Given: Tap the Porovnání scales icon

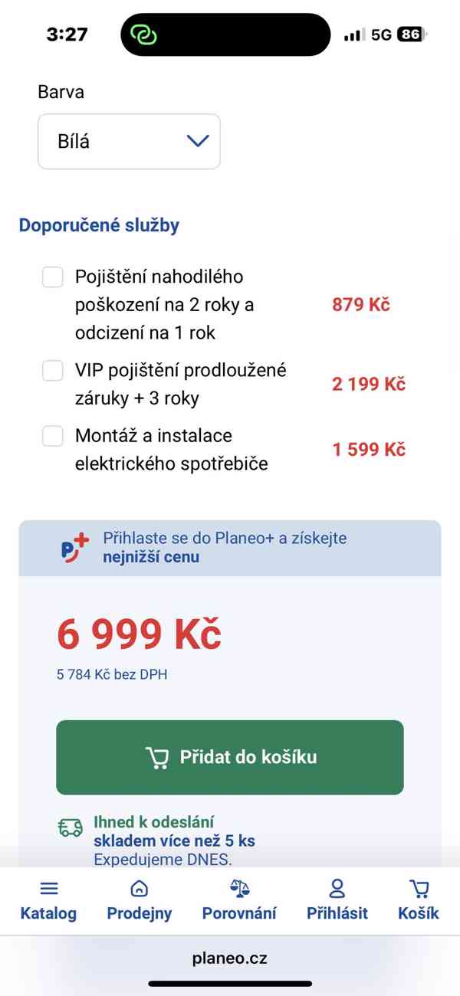Looking at the screenshot, I should (238, 888).
